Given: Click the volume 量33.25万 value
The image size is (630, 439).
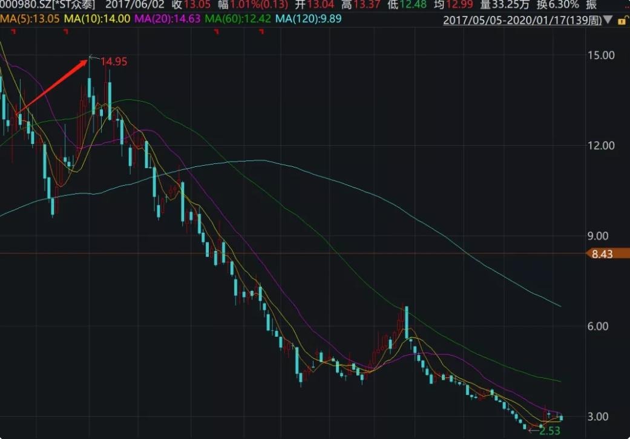Looking at the screenshot, I should (505, 5).
